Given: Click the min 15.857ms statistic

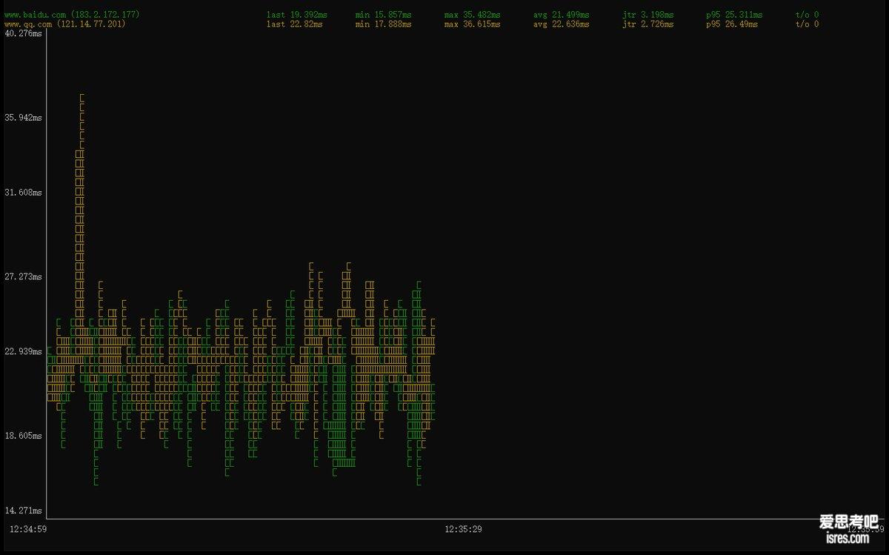Looking at the screenshot, I should pyautogui.click(x=383, y=15).
